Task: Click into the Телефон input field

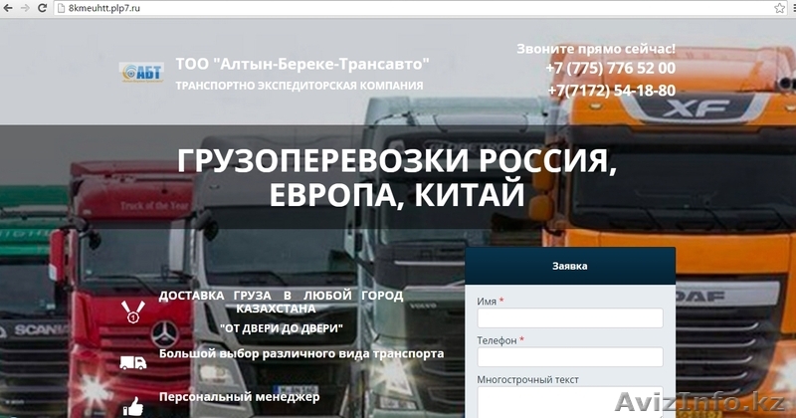Action: coord(570,357)
